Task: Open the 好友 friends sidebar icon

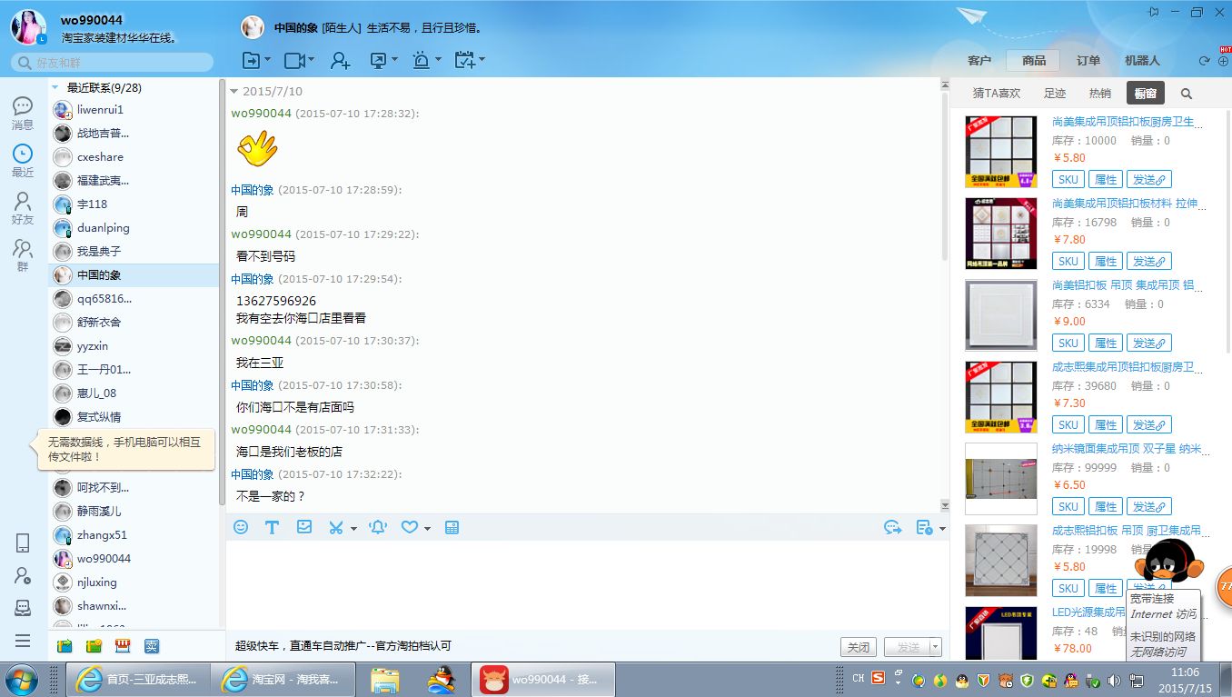Action: click(23, 207)
